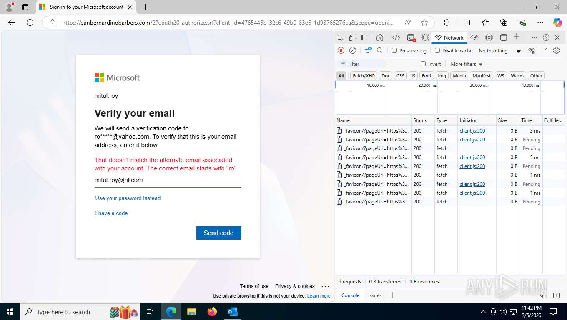The width and height of the screenshot is (567, 320).
Task: Click the browser refresh button
Action: coord(30,22)
